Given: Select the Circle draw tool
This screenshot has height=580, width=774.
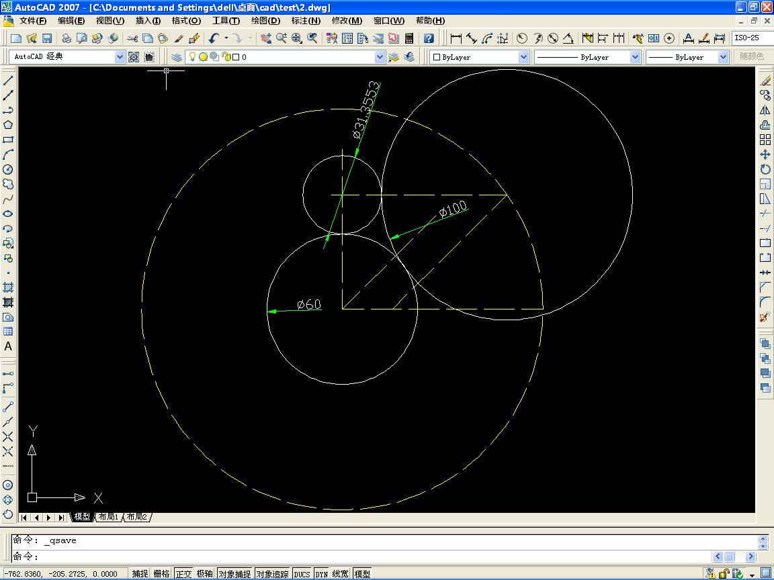Looking at the screenshot, I should pyautogui.click(x=8, y=169).
